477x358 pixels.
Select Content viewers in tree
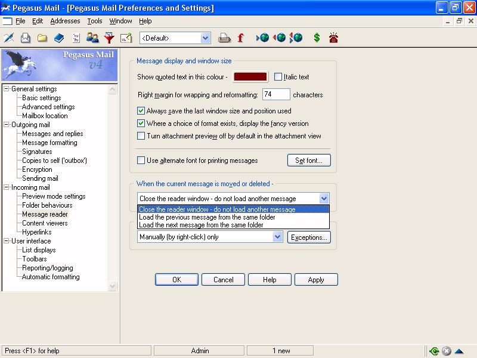[45, 223]
